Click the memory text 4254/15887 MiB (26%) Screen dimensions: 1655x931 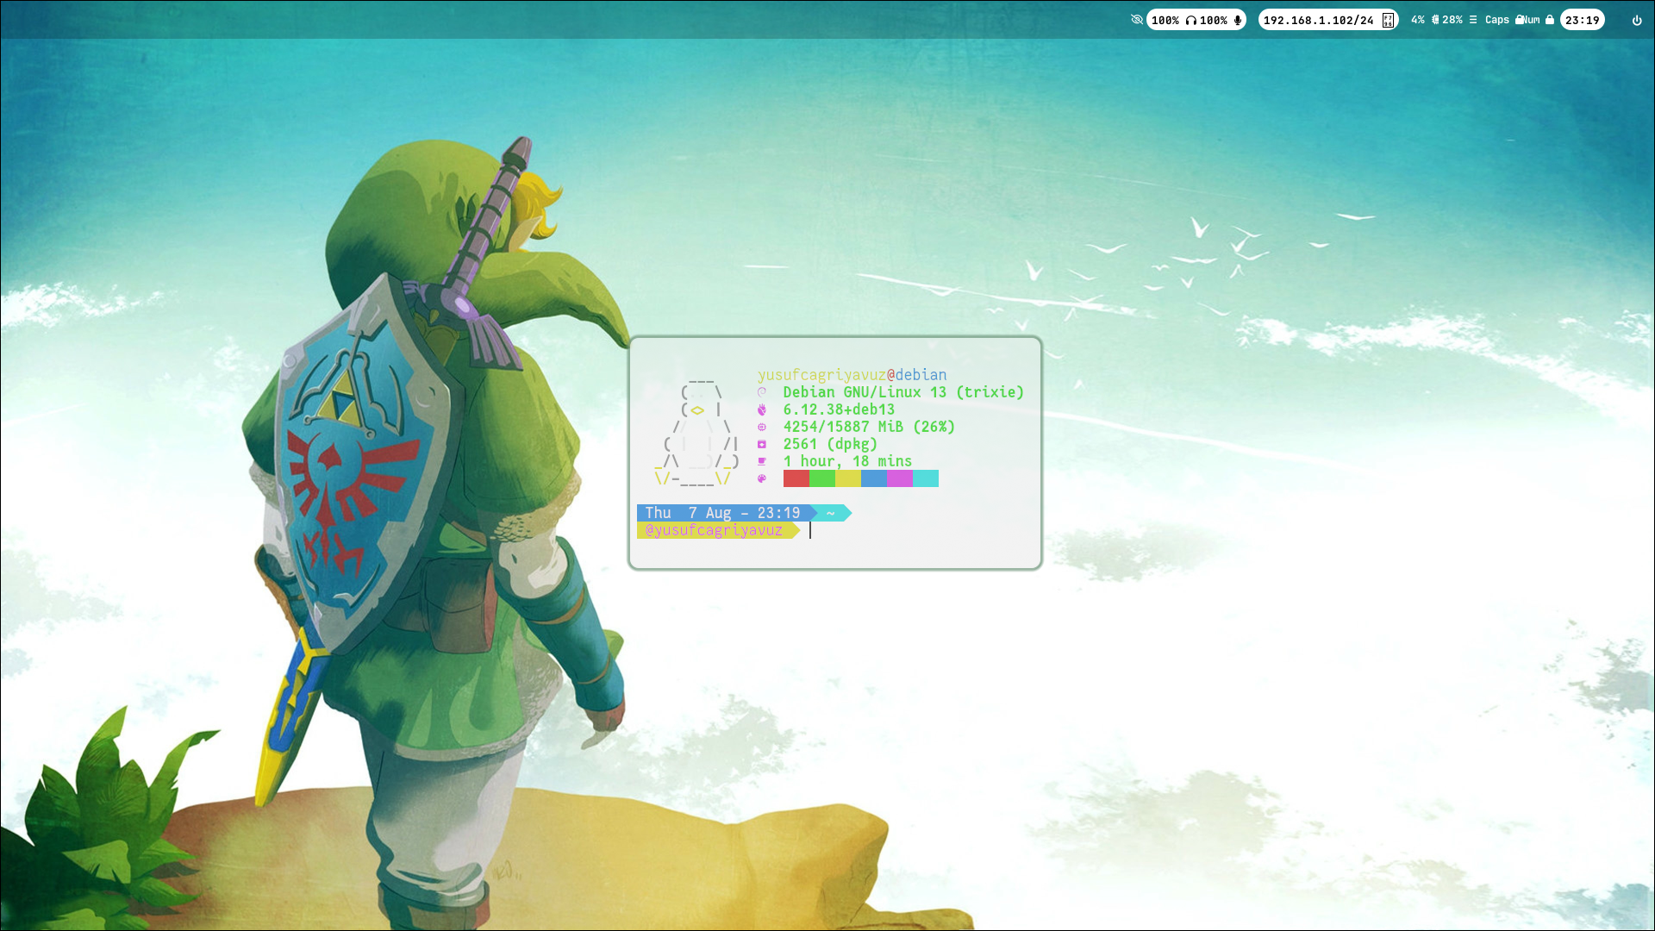(x=869, y=427)
